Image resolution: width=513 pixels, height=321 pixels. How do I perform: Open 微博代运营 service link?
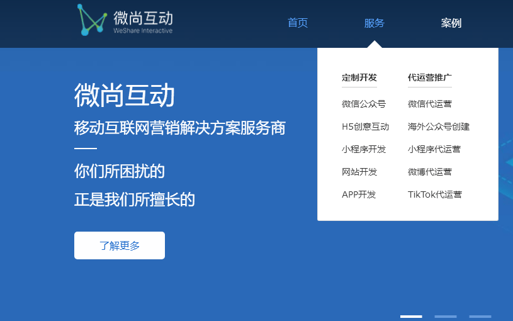click(x=429, y=172)
